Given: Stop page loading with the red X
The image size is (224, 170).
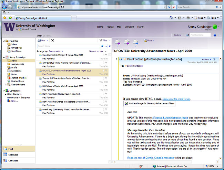Looking at the screenshot, I should (174, 7).
